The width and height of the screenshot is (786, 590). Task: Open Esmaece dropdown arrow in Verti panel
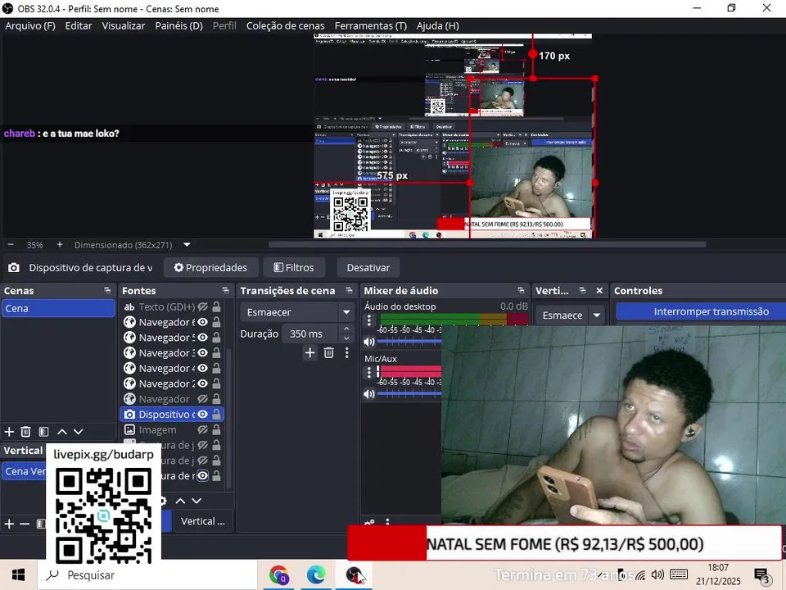click(x=597, y=315)
